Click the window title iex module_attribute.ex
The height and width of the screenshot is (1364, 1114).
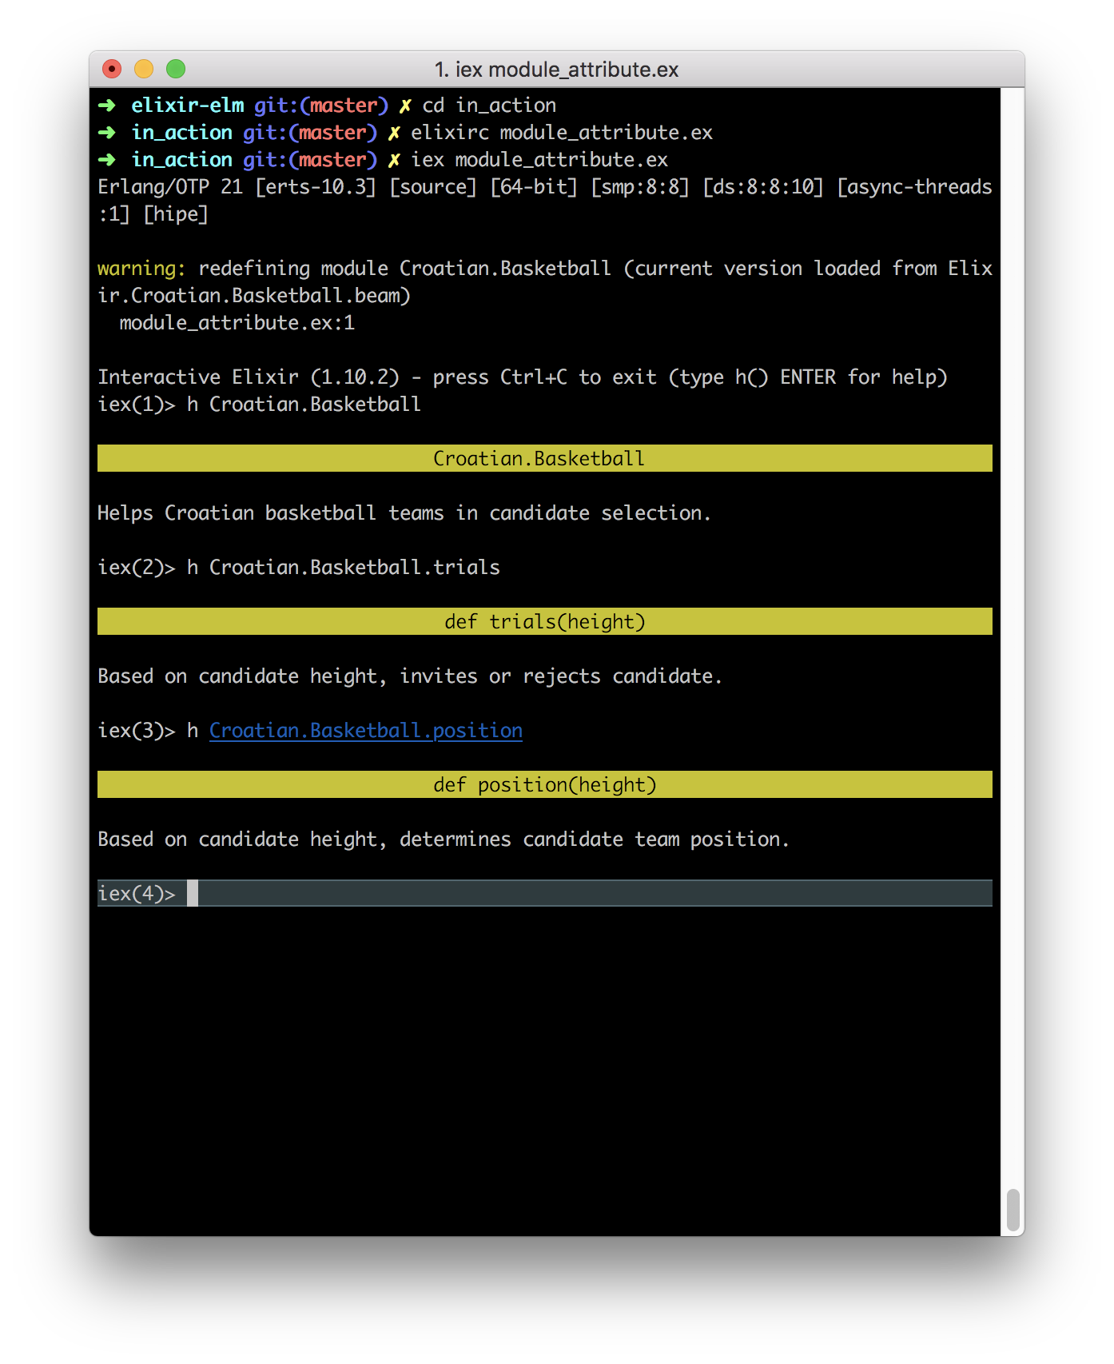(557, 70)
